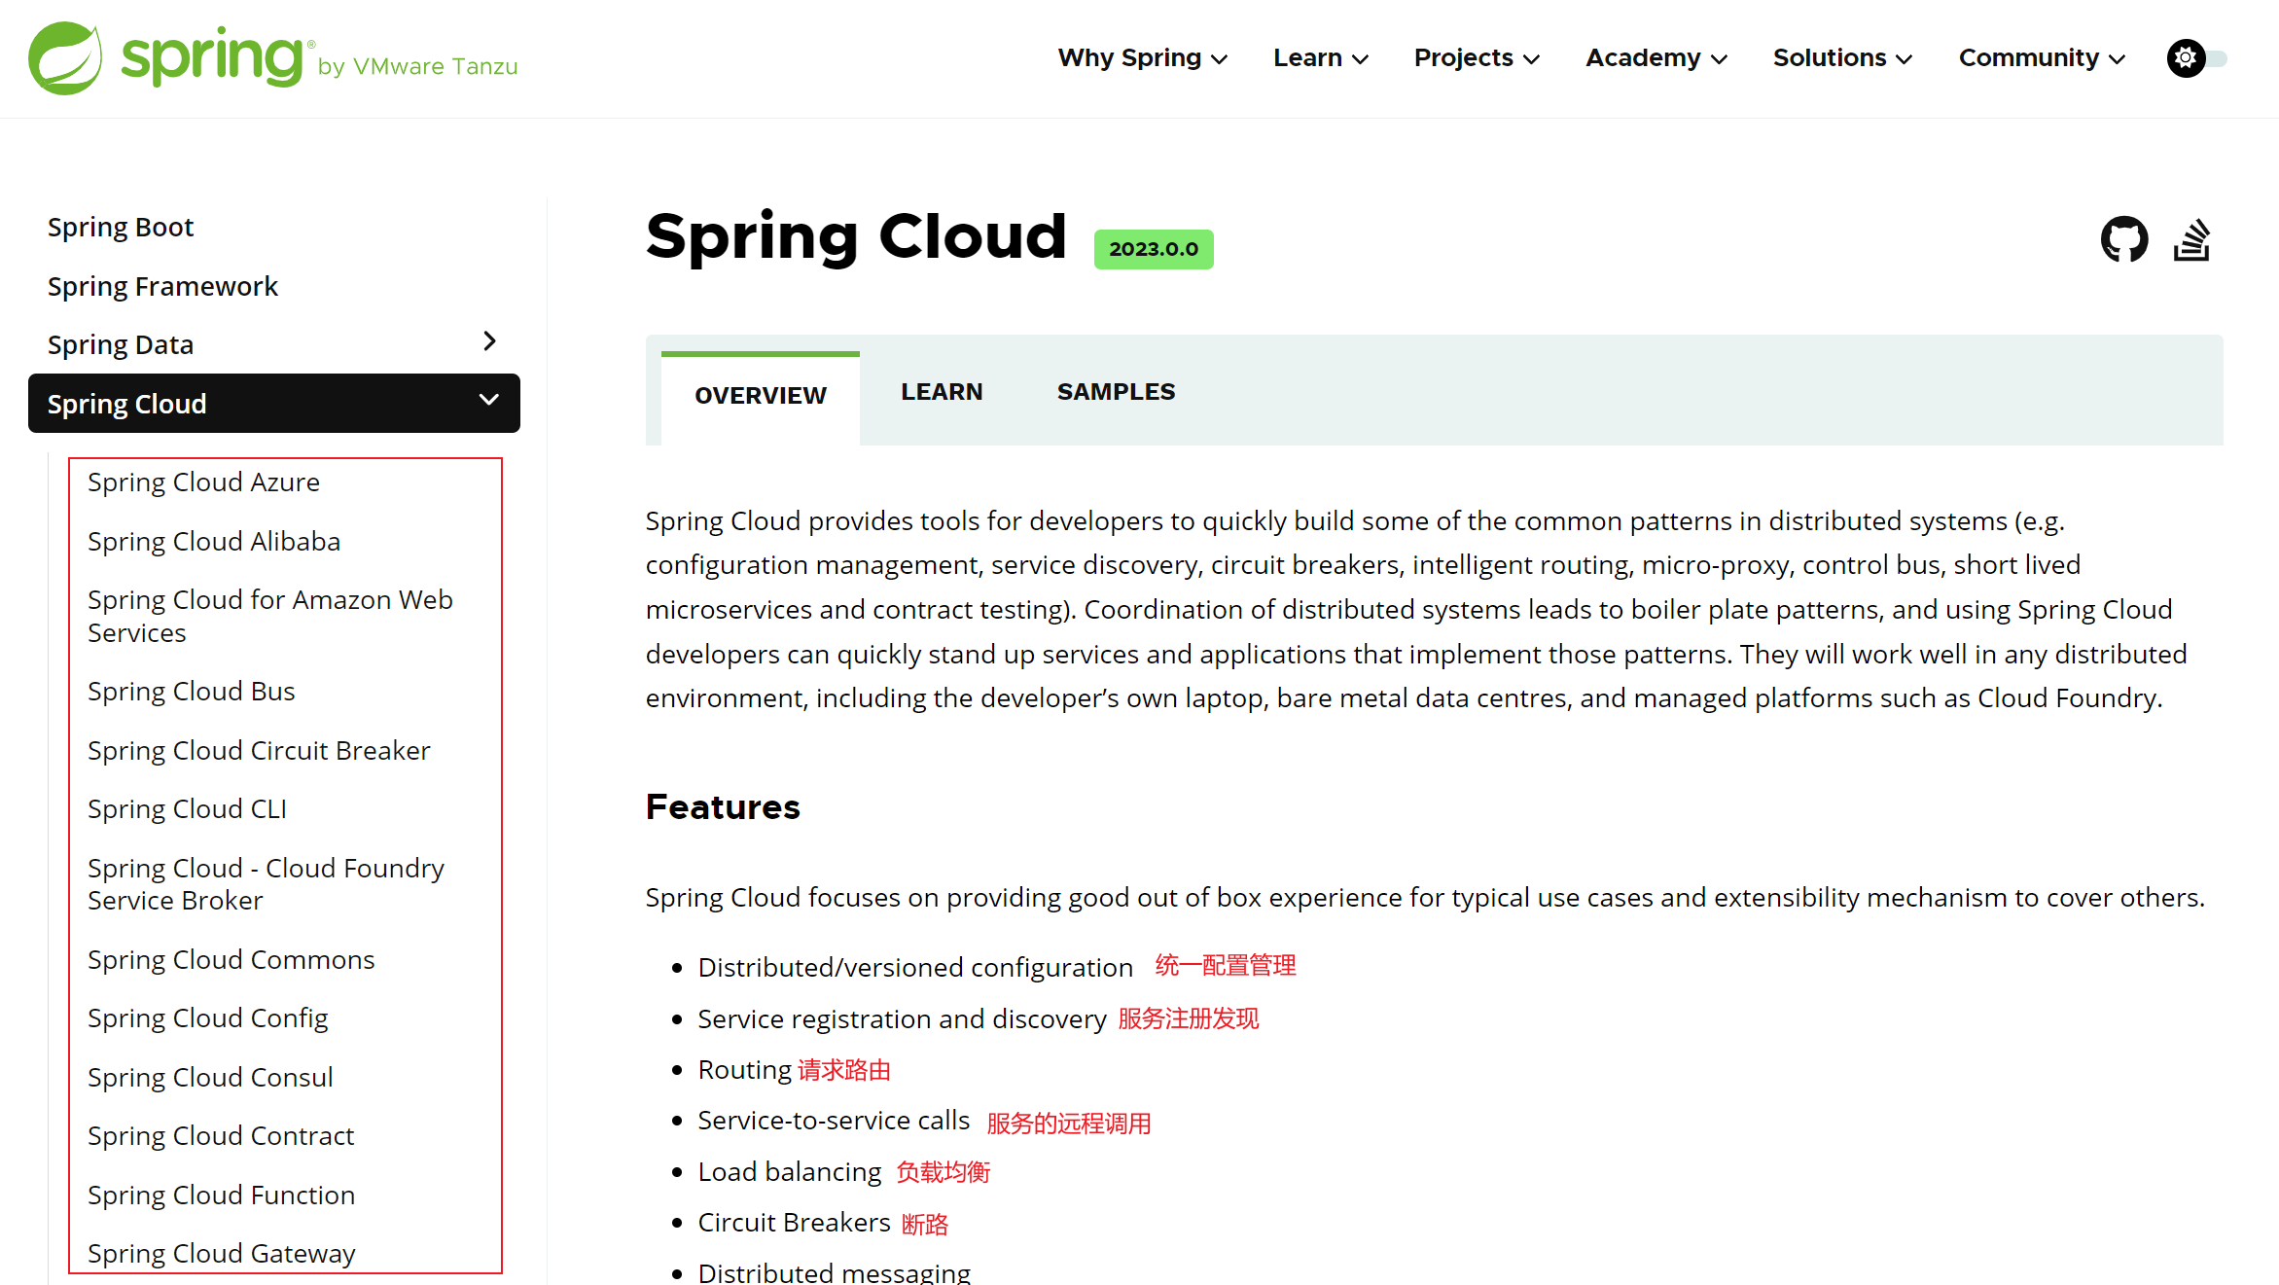Open the Why Spring dropdown menu
The image size is (2279, 1285).
coord(1143,58)
